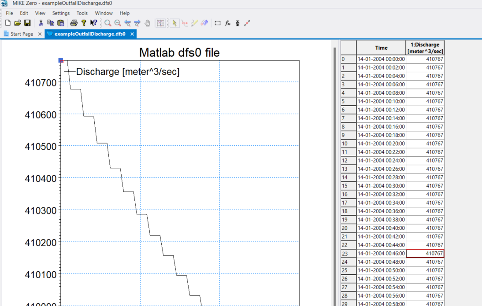Select the 1:Discharge column header
This screenshot has height=306, width=482.
[425, 48]
